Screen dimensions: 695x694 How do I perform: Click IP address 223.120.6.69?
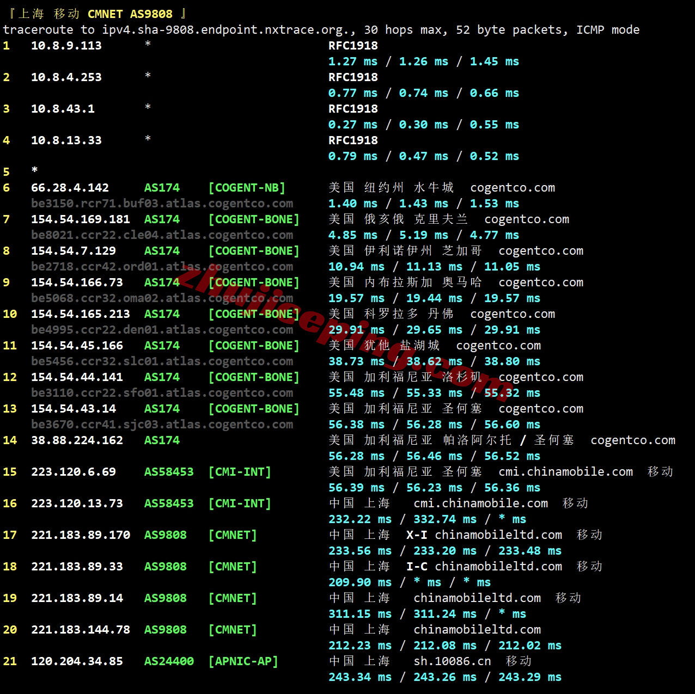coord(74,472)
